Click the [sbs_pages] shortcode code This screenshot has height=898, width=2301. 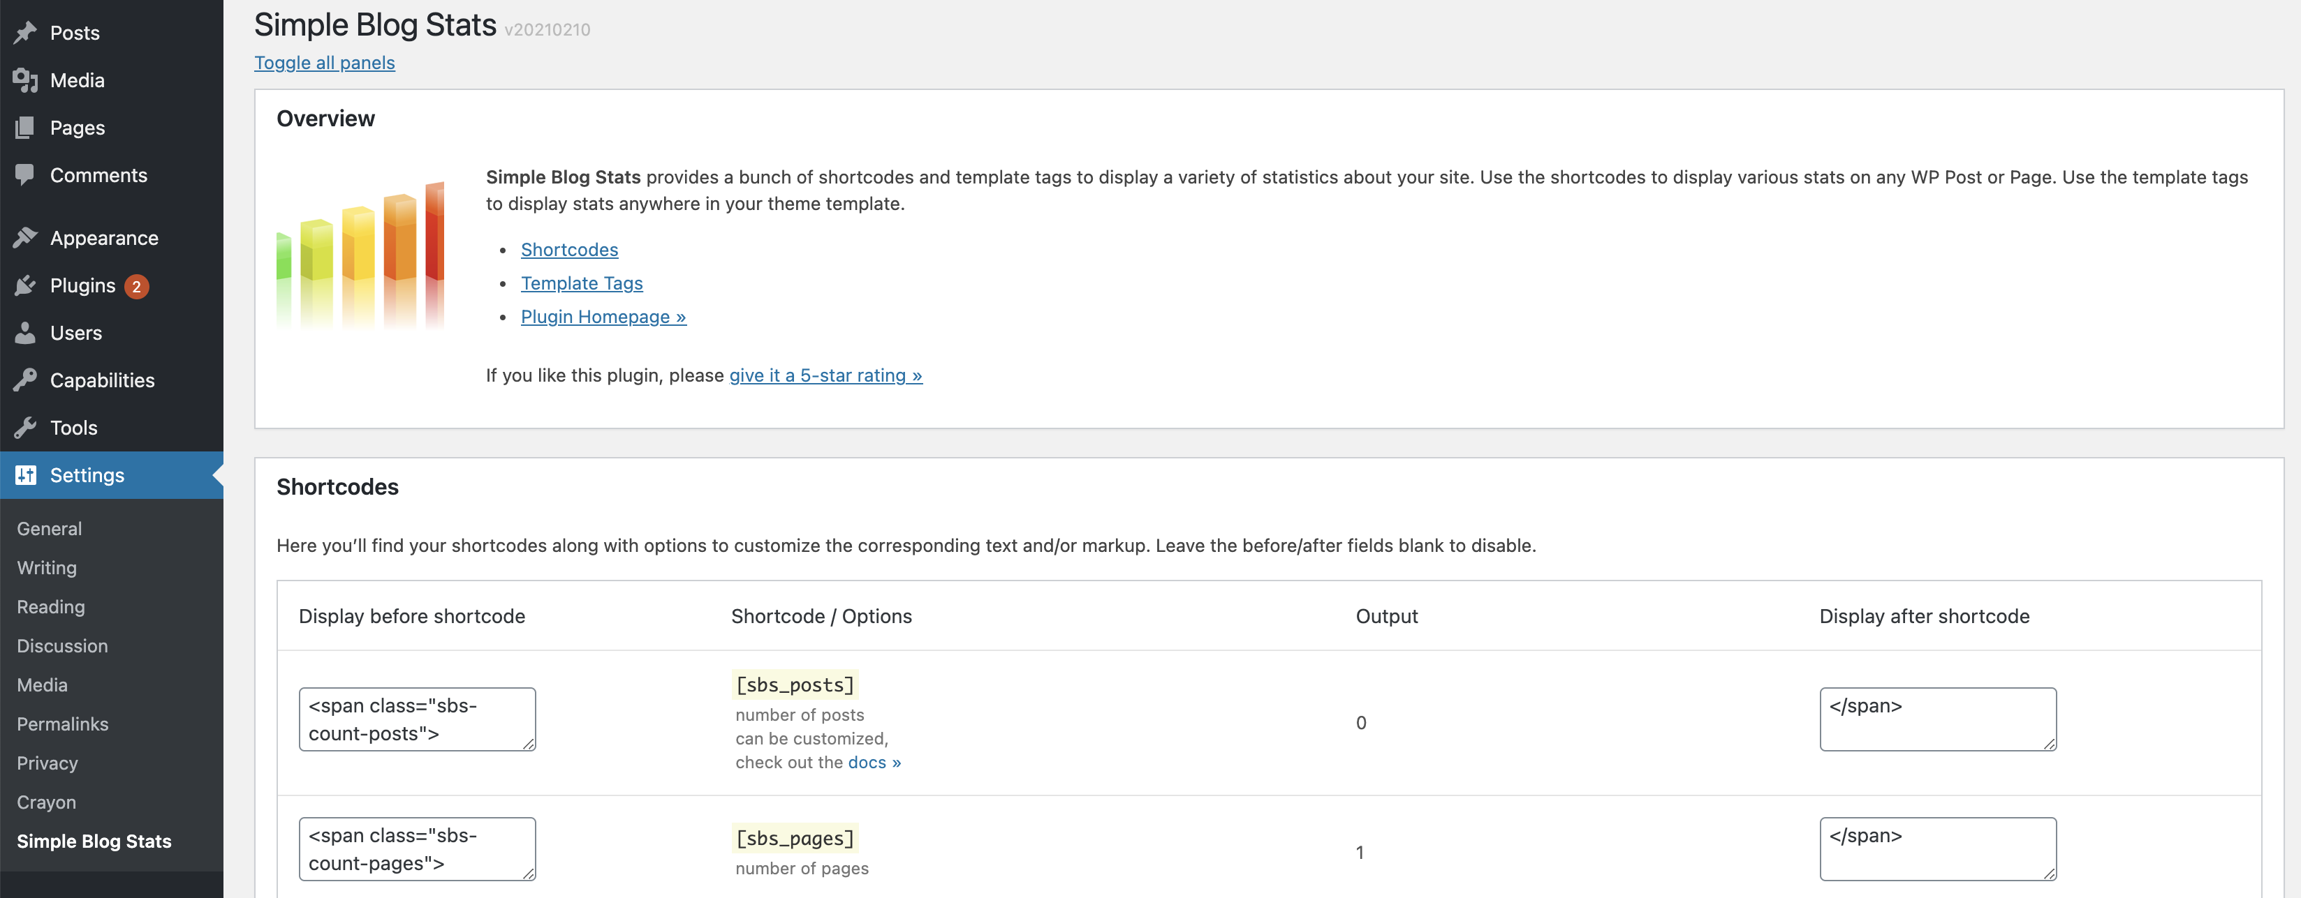click(x=795, y=838)
